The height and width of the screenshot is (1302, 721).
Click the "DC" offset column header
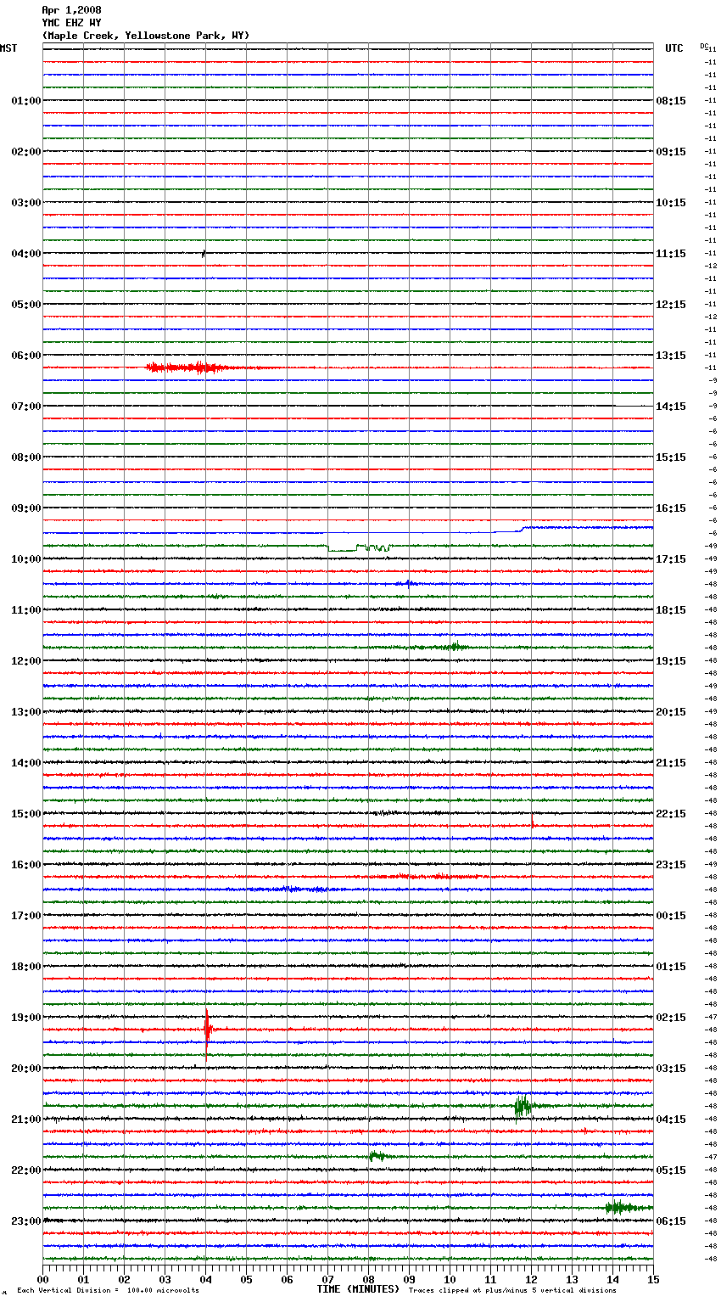click(704, 46)
